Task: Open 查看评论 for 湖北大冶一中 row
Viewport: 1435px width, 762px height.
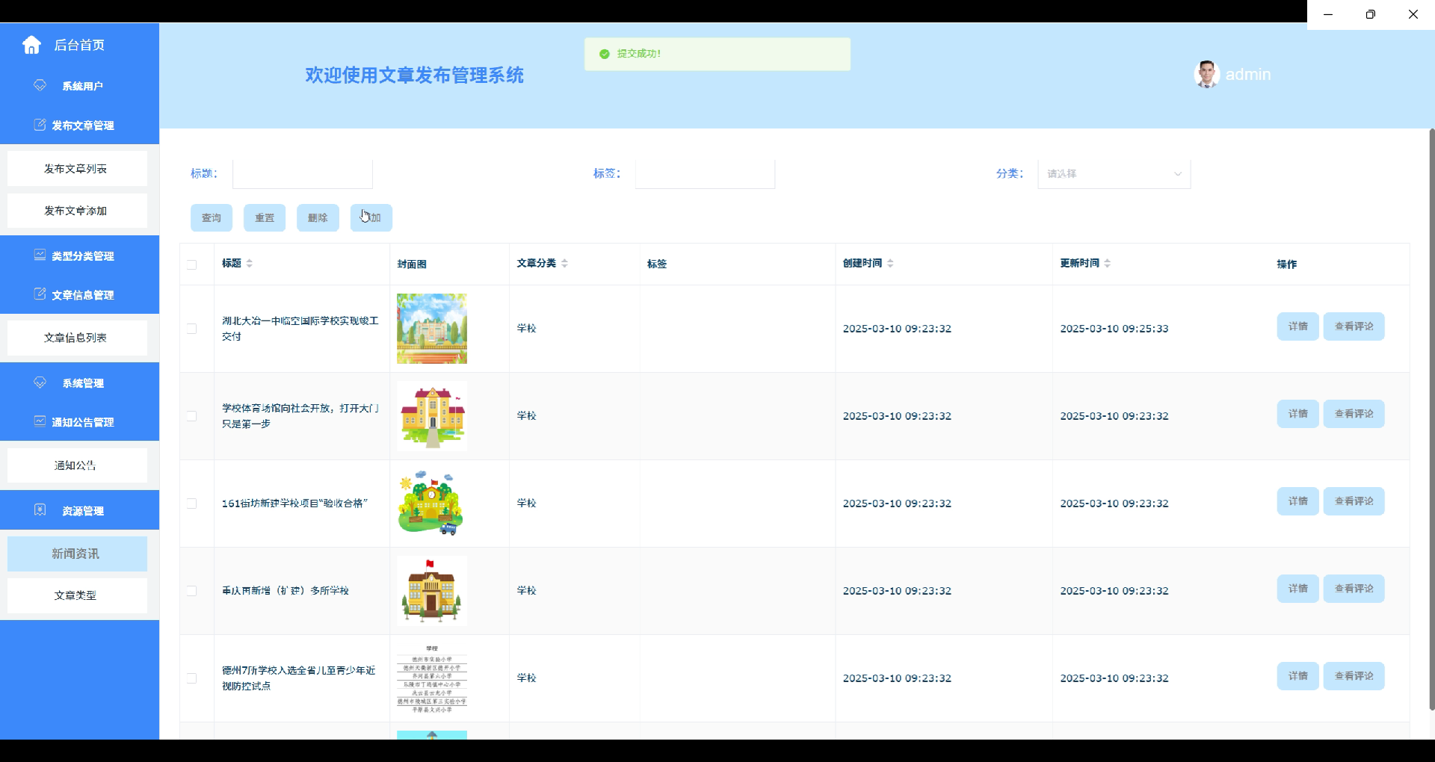Action: click(x=1354, y=326)
